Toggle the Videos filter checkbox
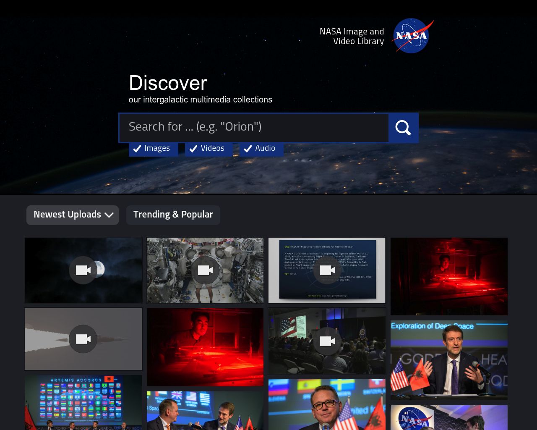 (x=209, y=149)
